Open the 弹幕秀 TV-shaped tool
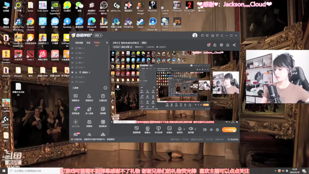 pos(89,123)
